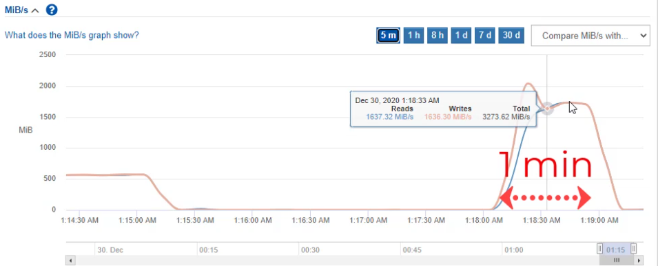
Task: Open the 'Compare MiB/s with...' dropdown
Action: coord(590,36)
